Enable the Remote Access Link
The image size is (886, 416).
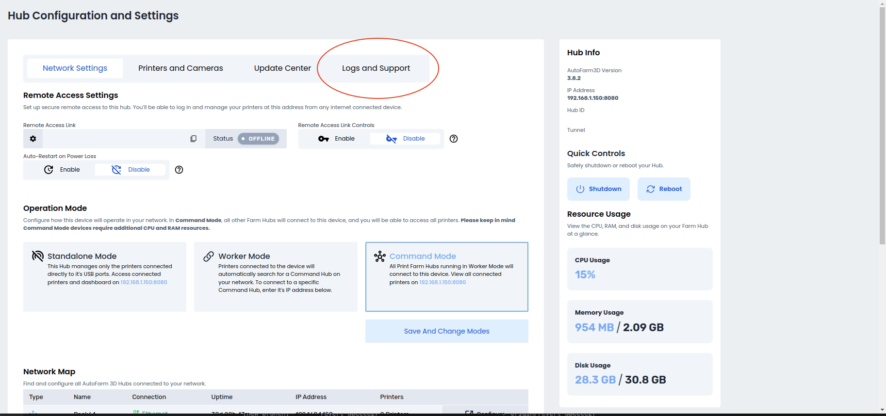[337, 139]
